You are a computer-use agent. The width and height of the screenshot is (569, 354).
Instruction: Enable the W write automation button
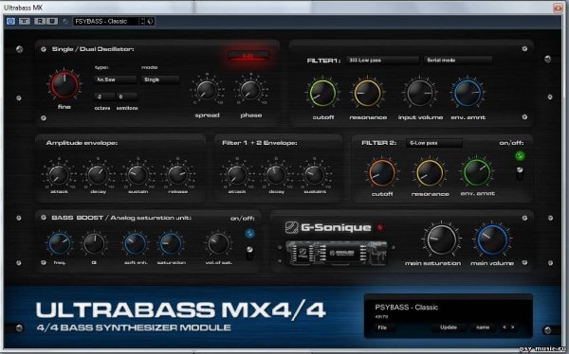[x=52, y=22]
